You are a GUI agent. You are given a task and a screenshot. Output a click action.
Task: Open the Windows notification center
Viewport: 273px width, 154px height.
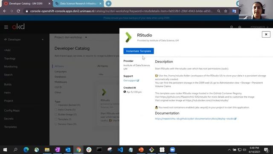click(x=266, y=150)
